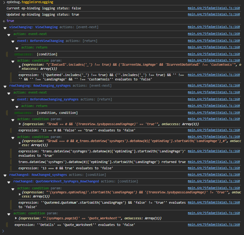
Task: Expand the '%value%'.includes expression object
Action: 20,67
